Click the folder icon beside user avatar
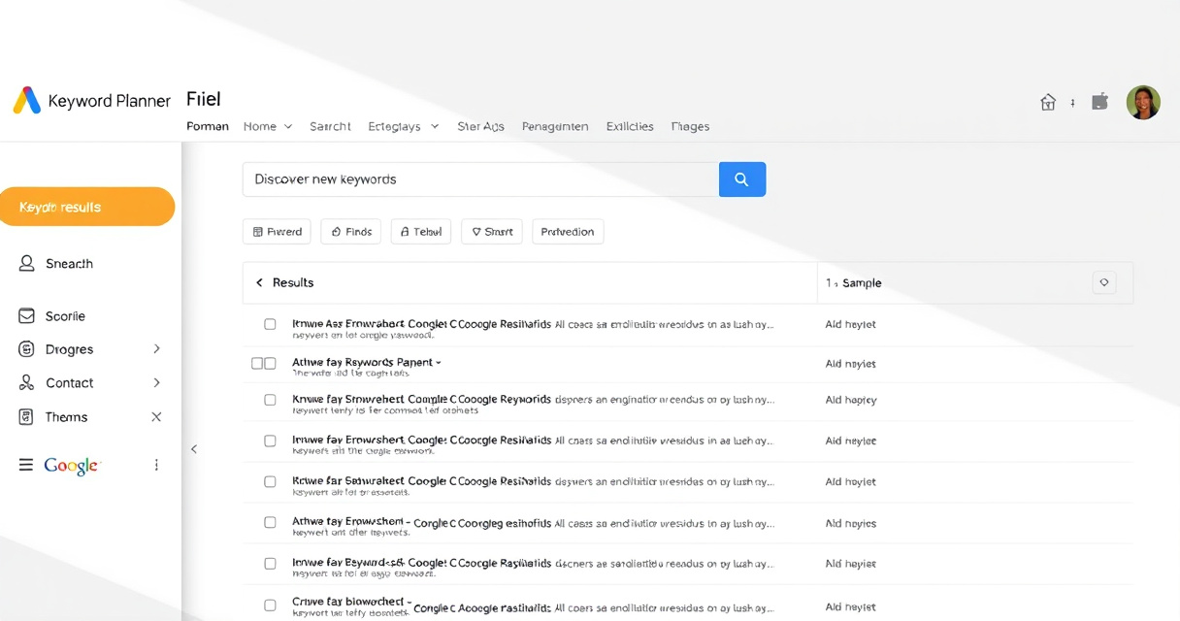The image size is (1180, 621). [1099, 101]
